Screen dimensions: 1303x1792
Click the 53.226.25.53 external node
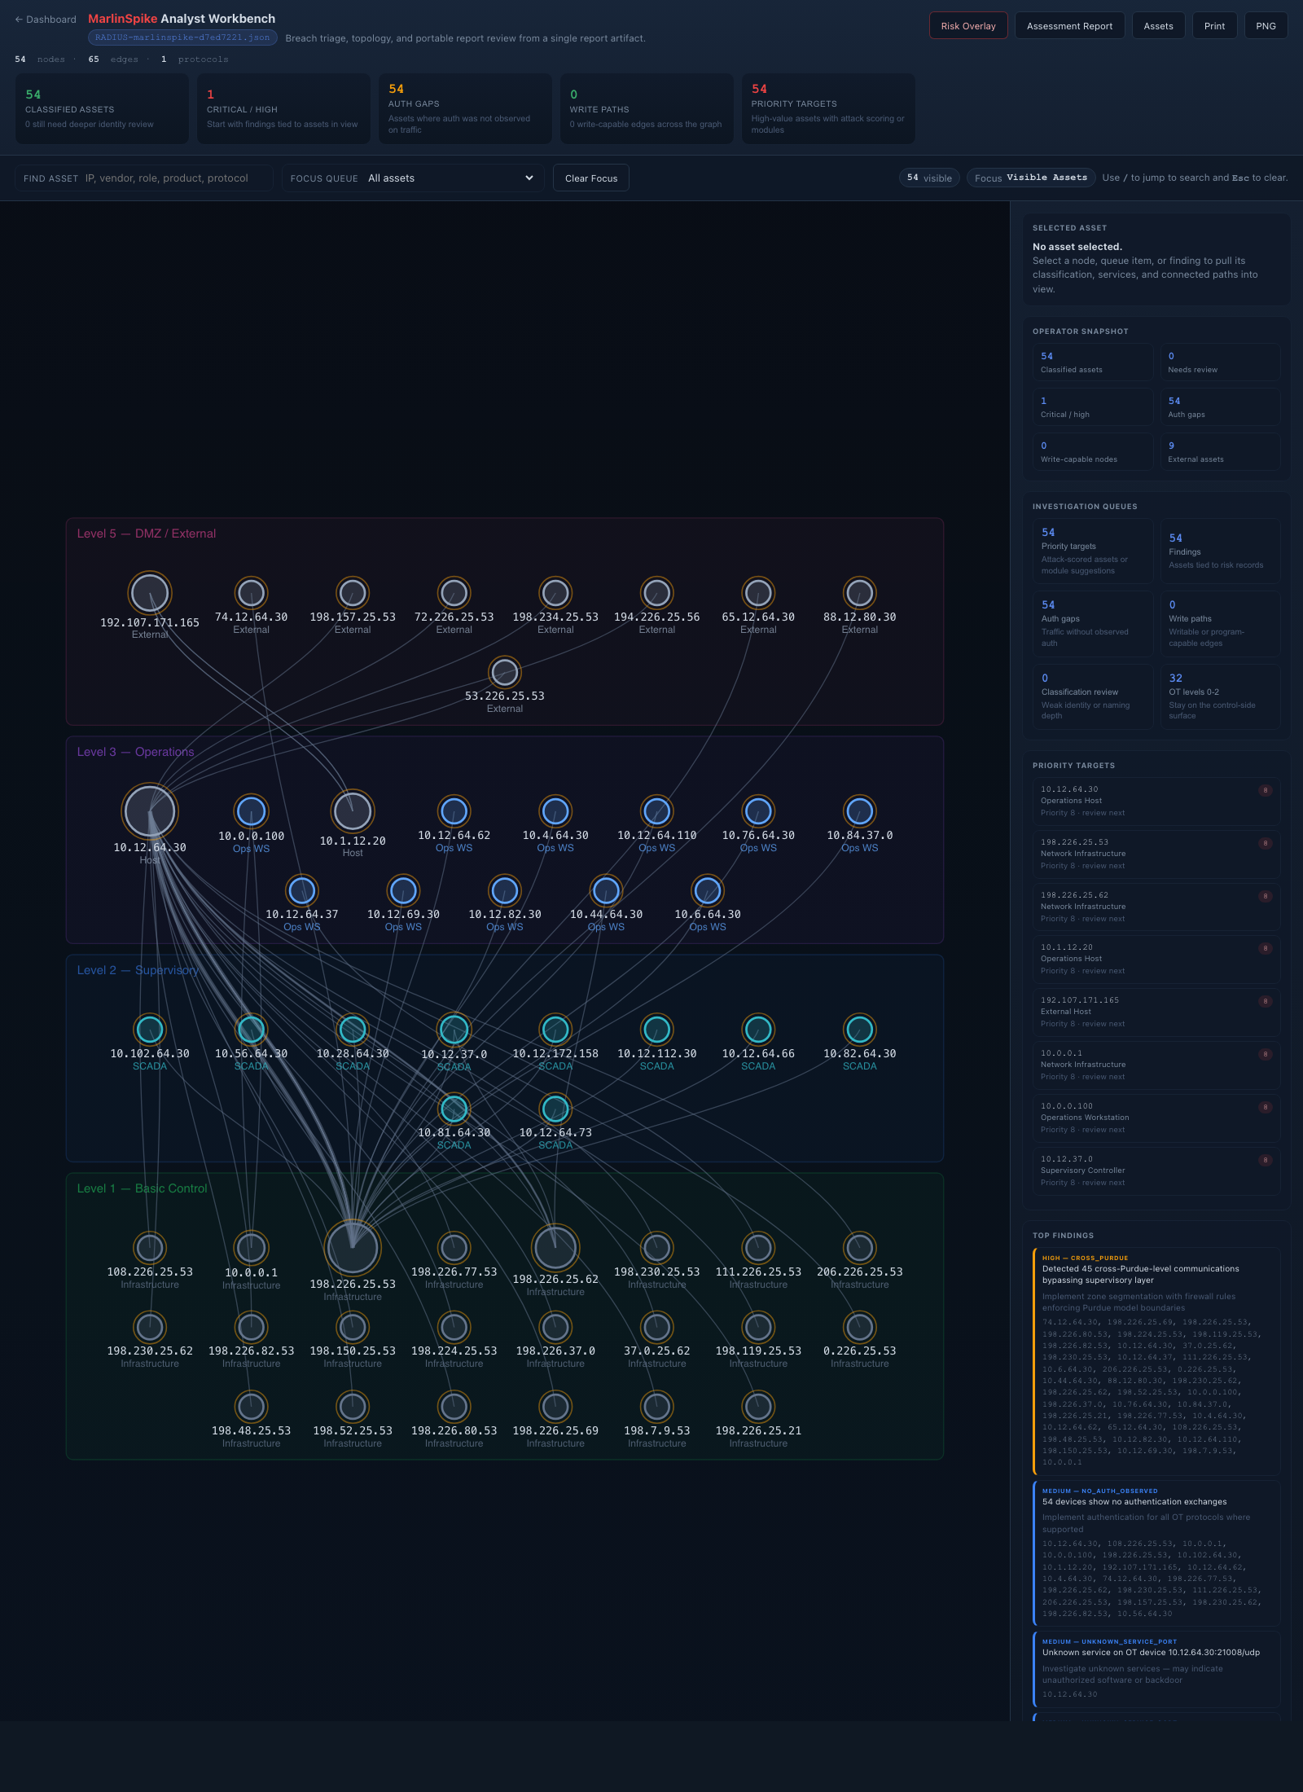[505, 673]
